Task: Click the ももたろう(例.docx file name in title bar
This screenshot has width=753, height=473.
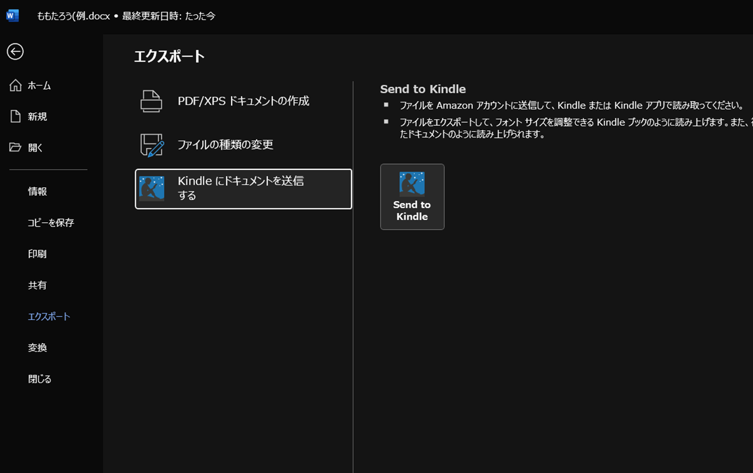Action: click(x=73, y=16)
